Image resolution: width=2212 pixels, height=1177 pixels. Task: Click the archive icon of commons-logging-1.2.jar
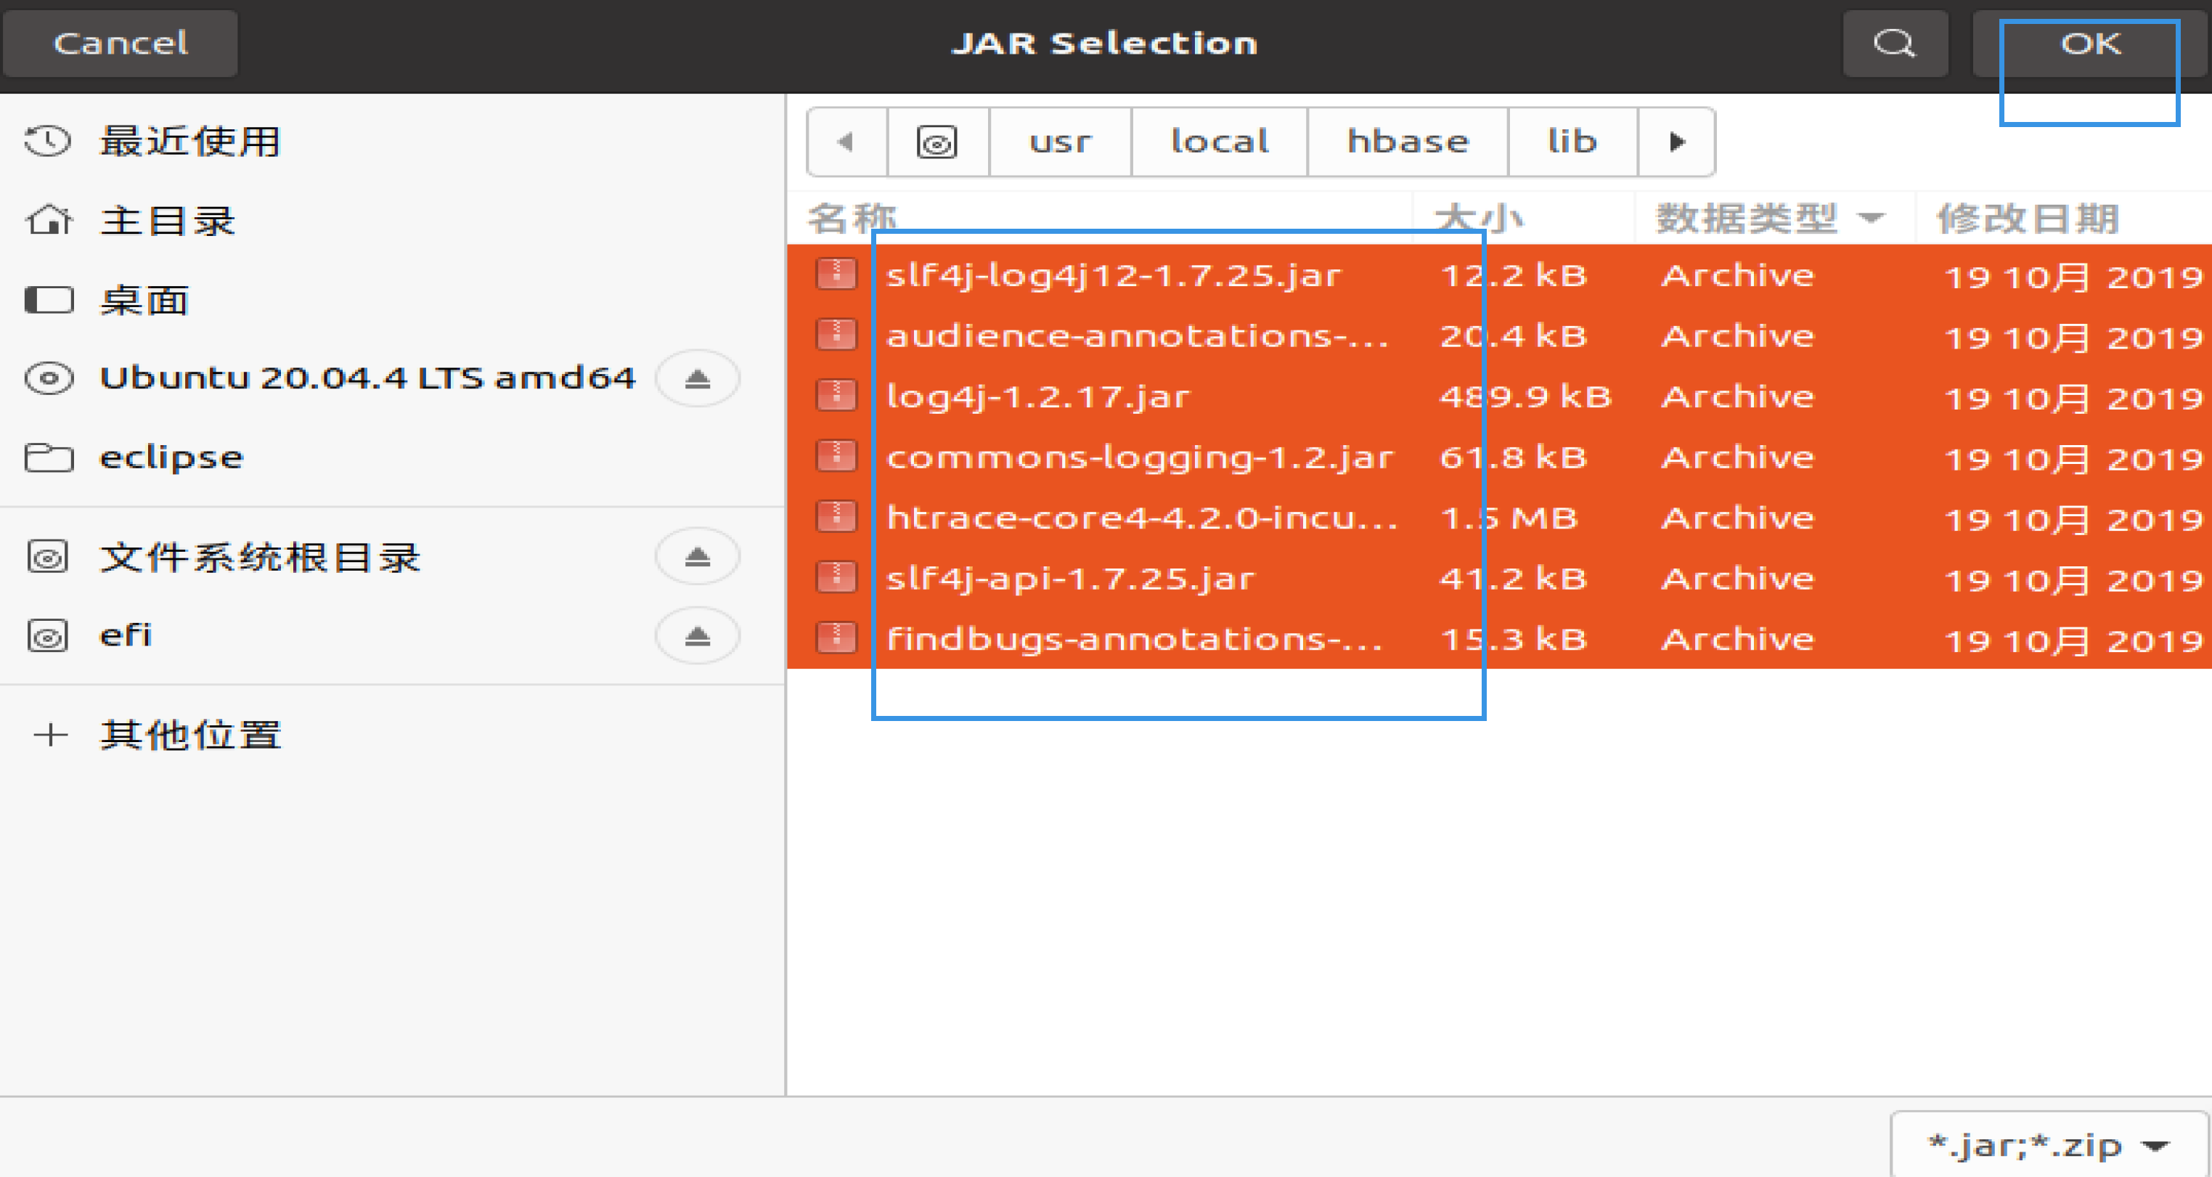[x=836, y=456]
